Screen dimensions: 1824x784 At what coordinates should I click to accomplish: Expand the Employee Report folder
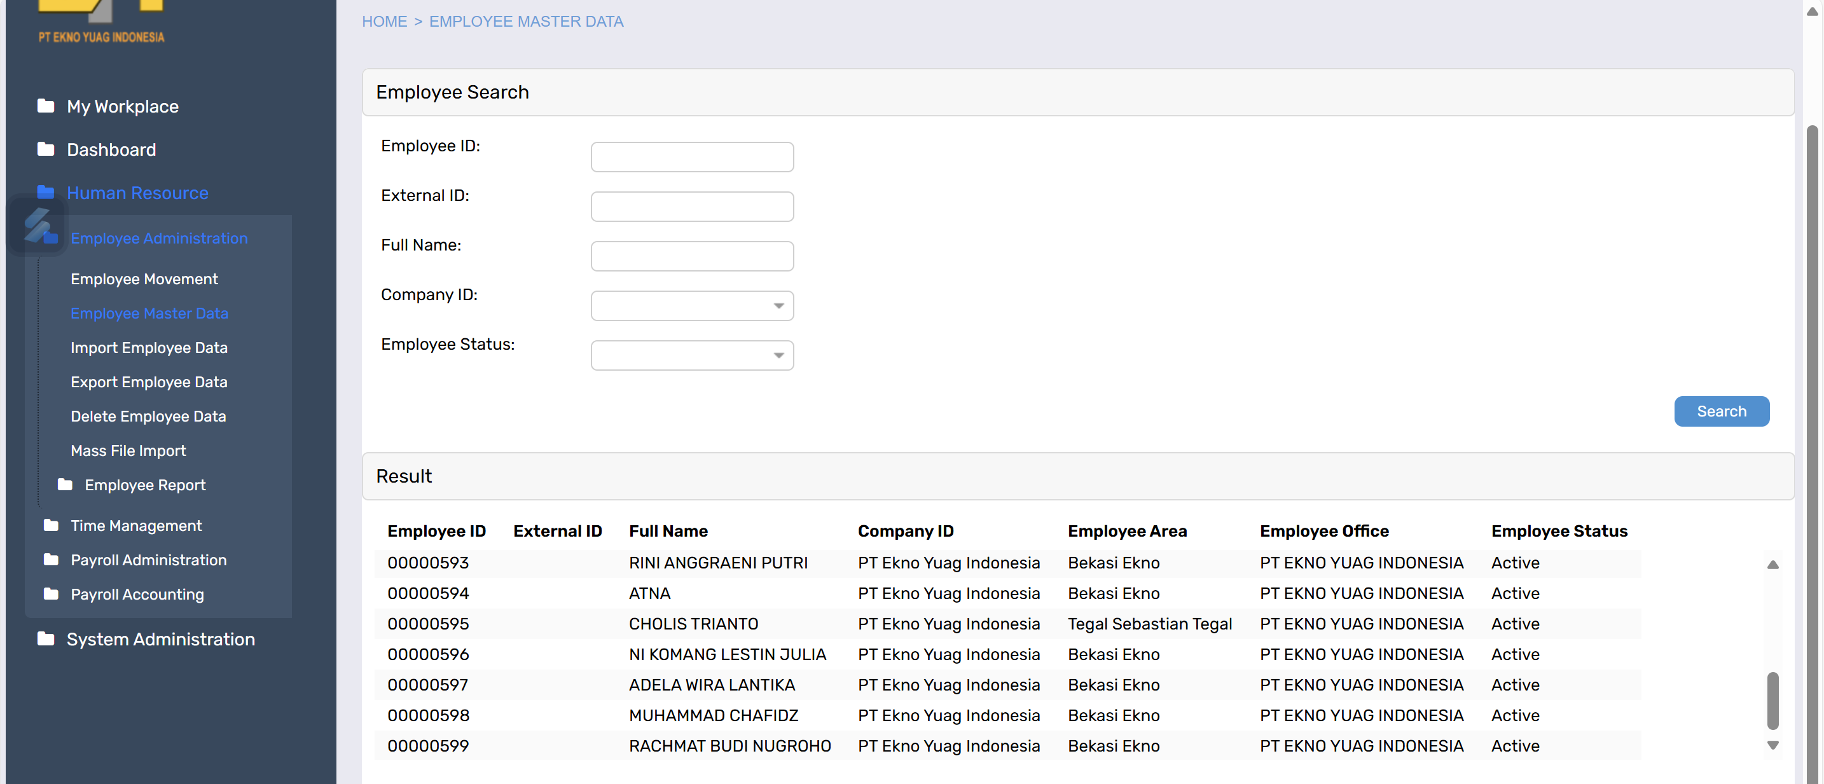click(145, 485)
